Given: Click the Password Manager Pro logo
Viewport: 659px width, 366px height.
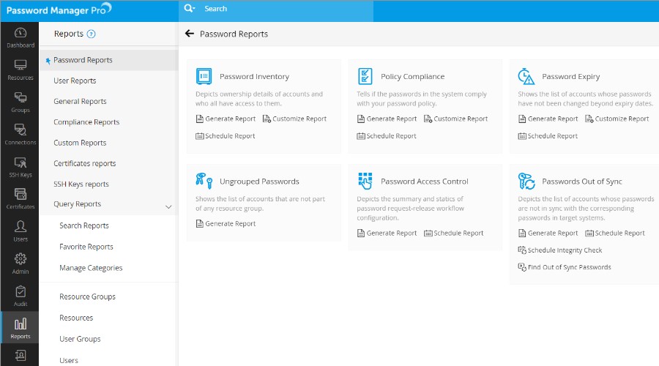Looking at the screenshot, I should 59,10.
